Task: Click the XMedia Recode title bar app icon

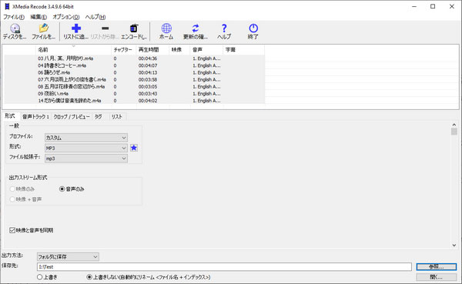Action: coord(7,6)
